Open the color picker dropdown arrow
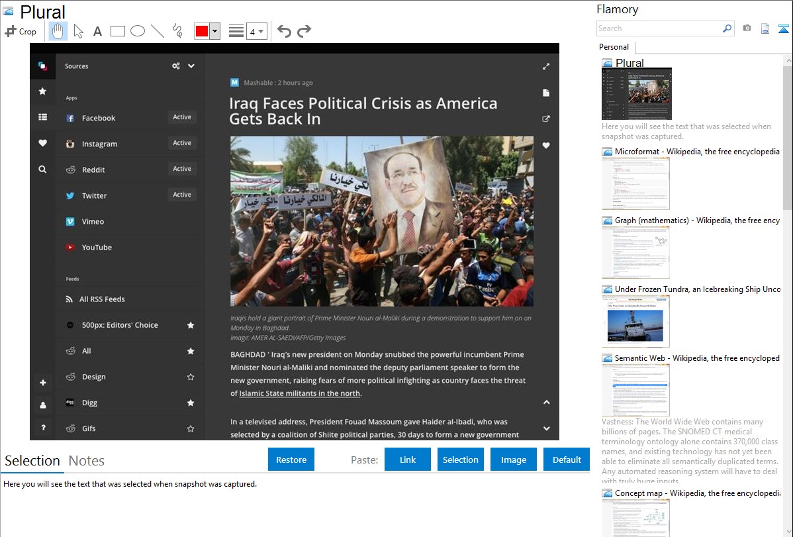Viewport: 793px width, 537px height. (x=214, y=31)
